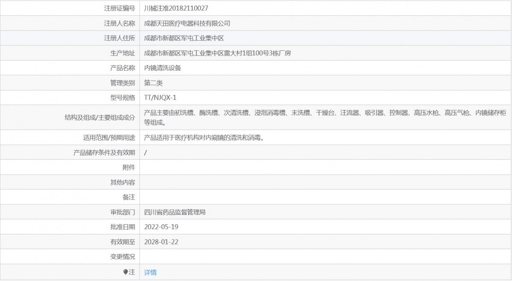Click the 管理类别 label
Image resolution: width=512 pixels, height=281 pixels.
click(122, 82)
